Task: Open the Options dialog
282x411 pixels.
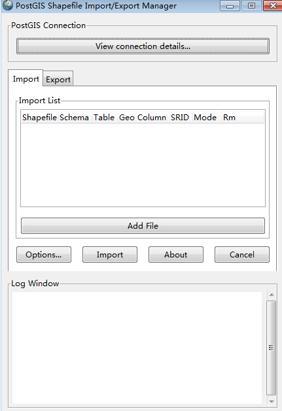Action: pyautogui.click(x=44, y=255)
